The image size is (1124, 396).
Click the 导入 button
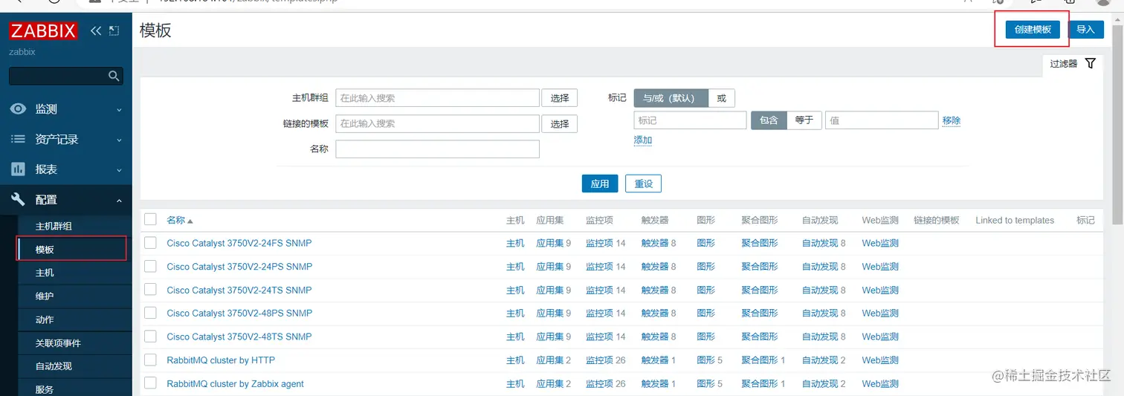(1085, 29)
